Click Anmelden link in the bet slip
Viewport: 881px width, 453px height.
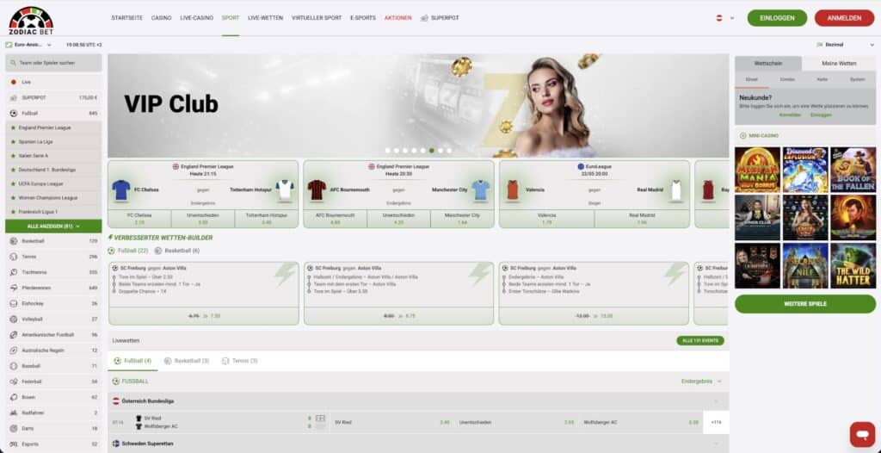(790, 115)
